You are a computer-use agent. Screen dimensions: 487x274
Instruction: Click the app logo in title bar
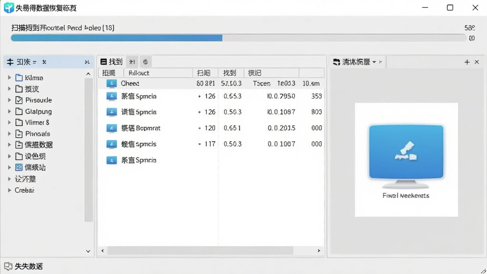9,8
